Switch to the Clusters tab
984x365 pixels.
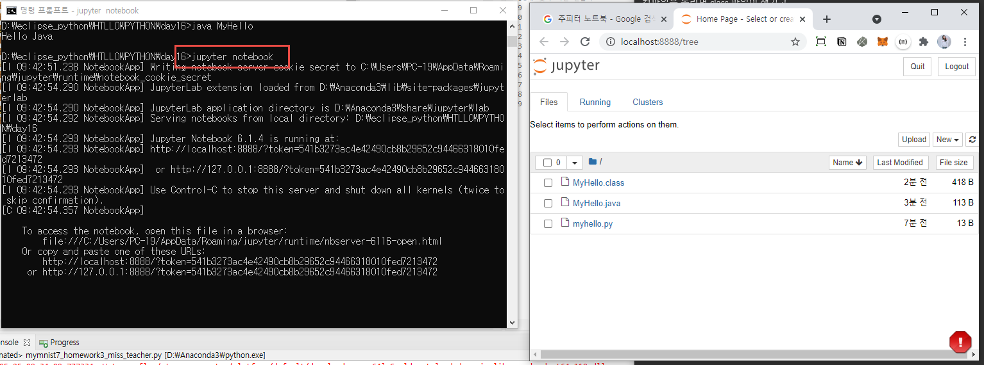647,102
